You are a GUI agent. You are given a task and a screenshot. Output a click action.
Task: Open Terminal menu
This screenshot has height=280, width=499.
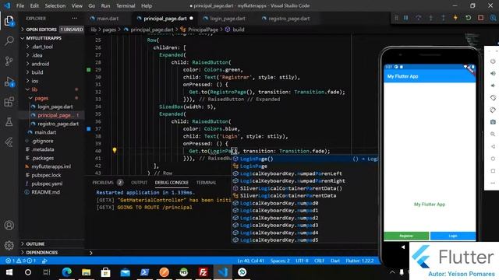pos(126,5)
